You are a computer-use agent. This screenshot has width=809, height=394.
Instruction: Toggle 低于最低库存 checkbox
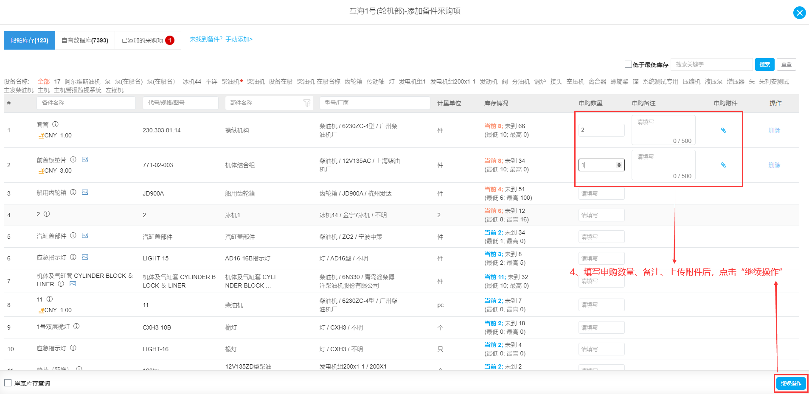pos(628,64)
